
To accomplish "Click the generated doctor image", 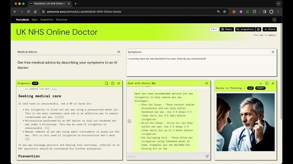I will (245, 122).
